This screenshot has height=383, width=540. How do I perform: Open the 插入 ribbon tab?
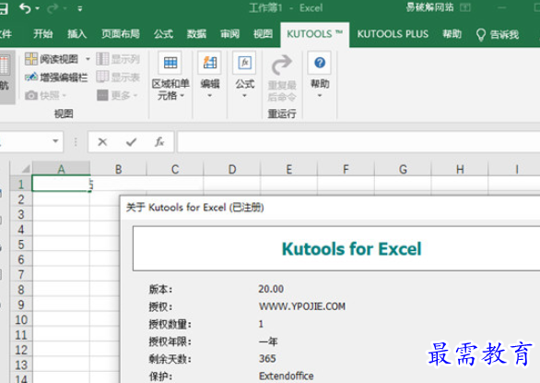(76, 34)
